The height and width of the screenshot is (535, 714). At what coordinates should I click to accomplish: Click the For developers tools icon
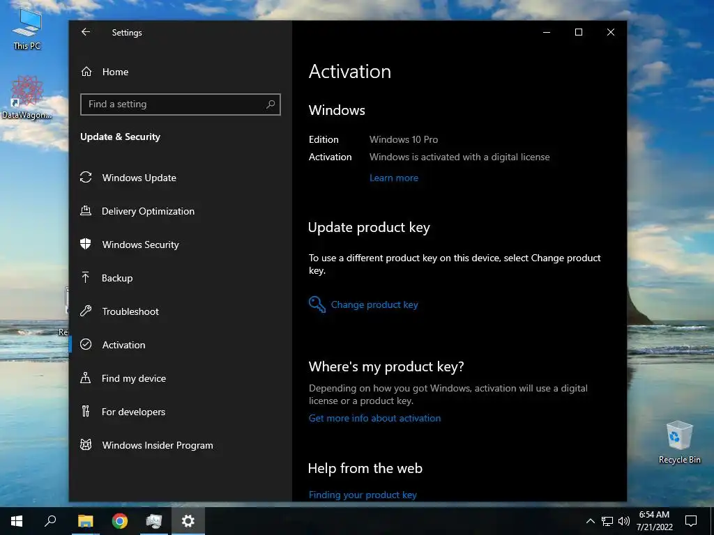[85, 411]
